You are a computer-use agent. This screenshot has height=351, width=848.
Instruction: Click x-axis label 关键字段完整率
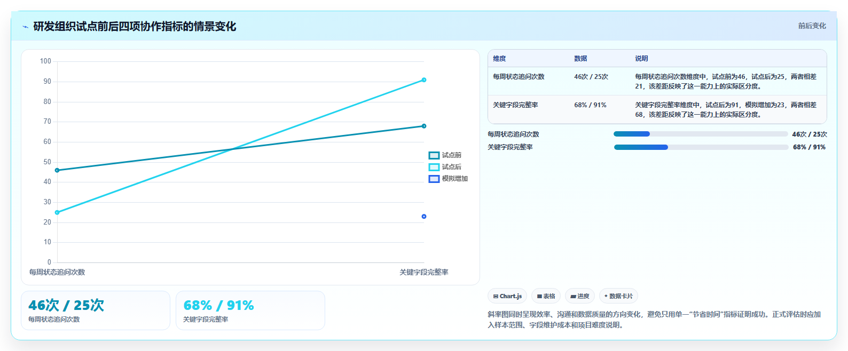424,272
